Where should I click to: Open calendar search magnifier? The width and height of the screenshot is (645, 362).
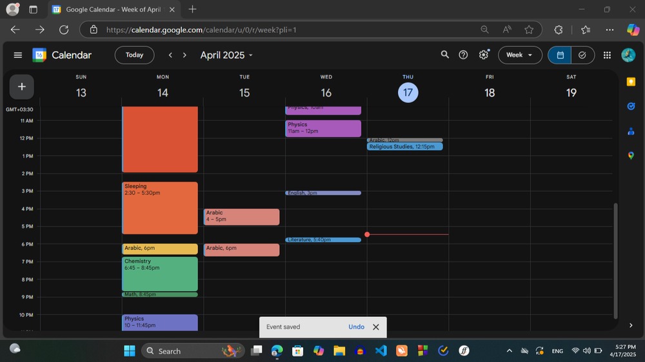click(444, 55)
